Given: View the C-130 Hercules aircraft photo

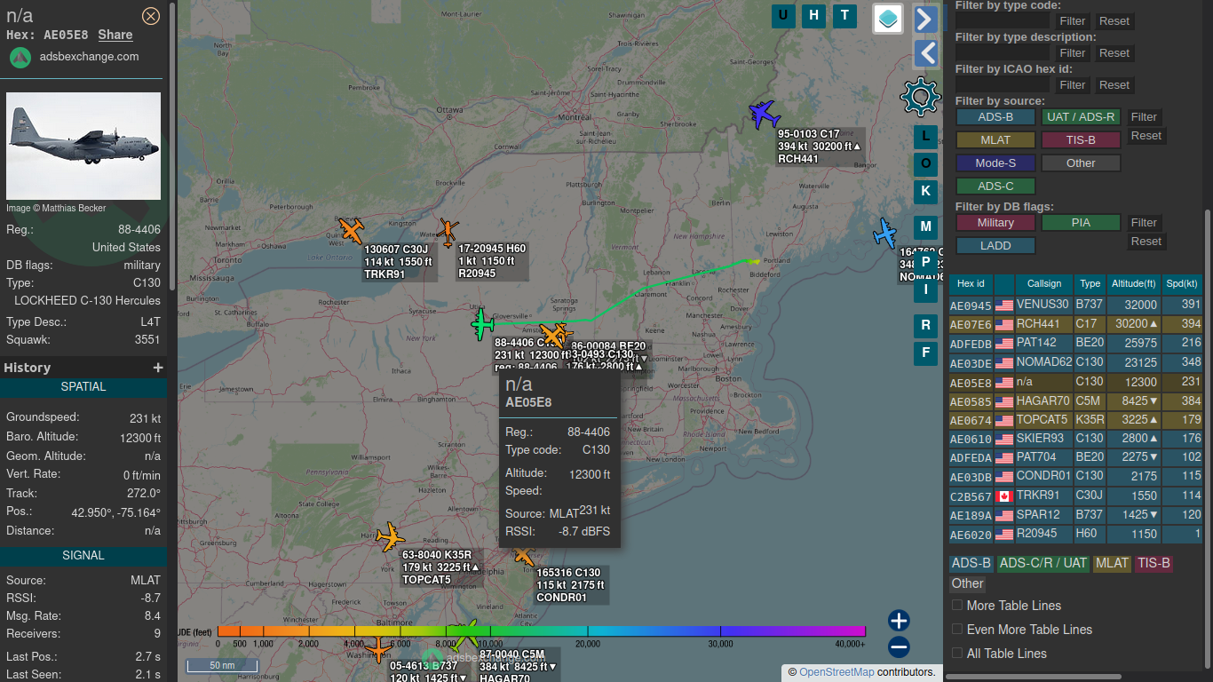Looking at the screenshot, I should click(x=83, y=146).
